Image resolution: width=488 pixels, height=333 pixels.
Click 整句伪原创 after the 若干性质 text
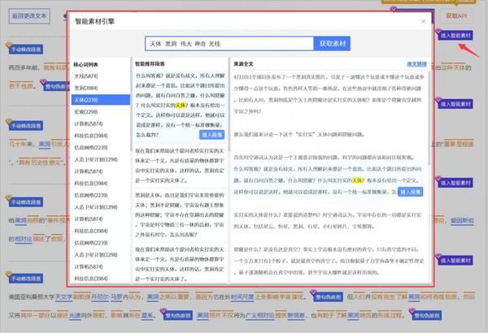coord(55,86)
